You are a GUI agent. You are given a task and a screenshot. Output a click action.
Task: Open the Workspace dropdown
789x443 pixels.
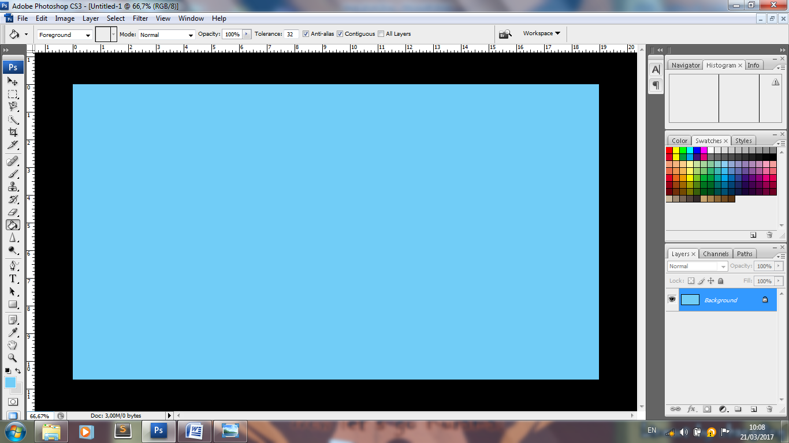pos(541,33)
